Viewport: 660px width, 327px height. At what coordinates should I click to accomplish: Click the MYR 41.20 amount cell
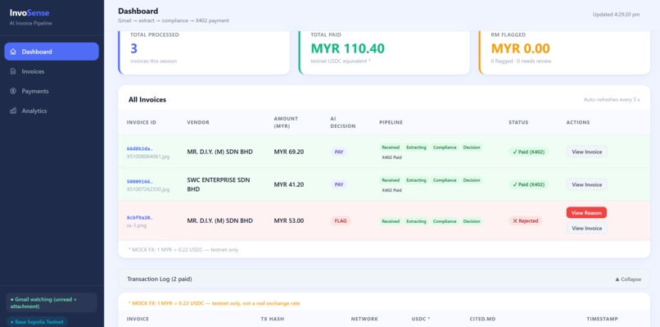pyautogui.click(x=289, y=184)
